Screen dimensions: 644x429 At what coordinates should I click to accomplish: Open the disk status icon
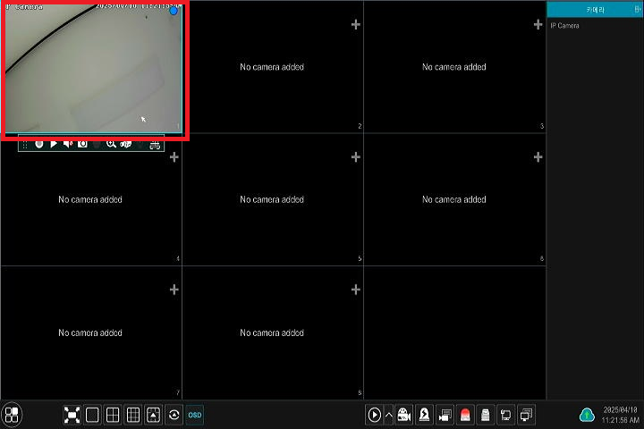(486, 415)
